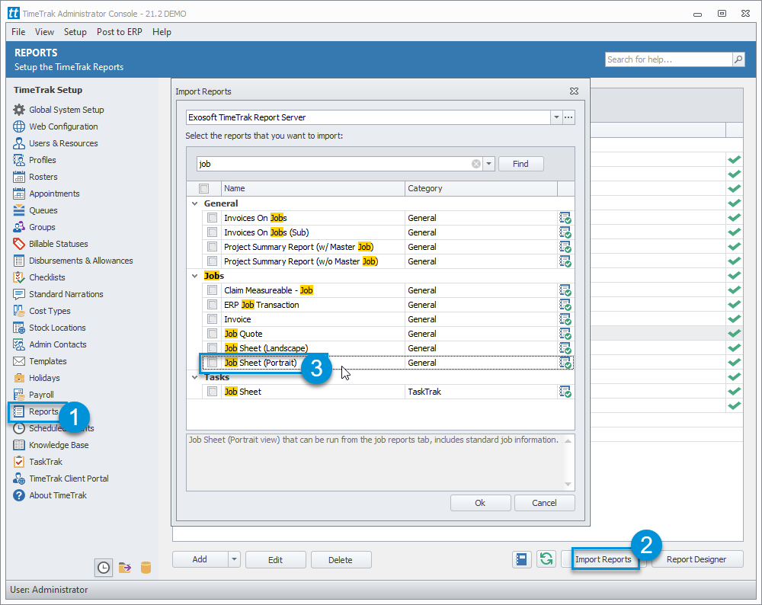Click the refresh icon in bottom toolbar

tap(546, 559)
